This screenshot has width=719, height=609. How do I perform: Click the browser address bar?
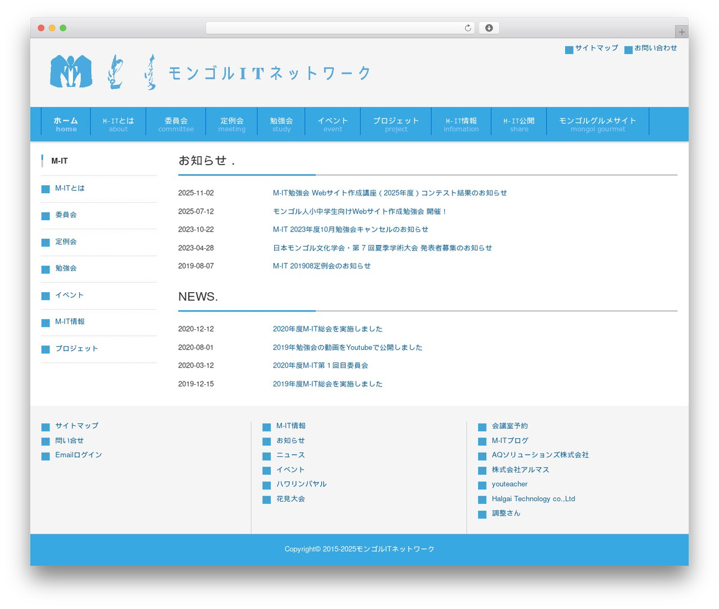point(340,28)
